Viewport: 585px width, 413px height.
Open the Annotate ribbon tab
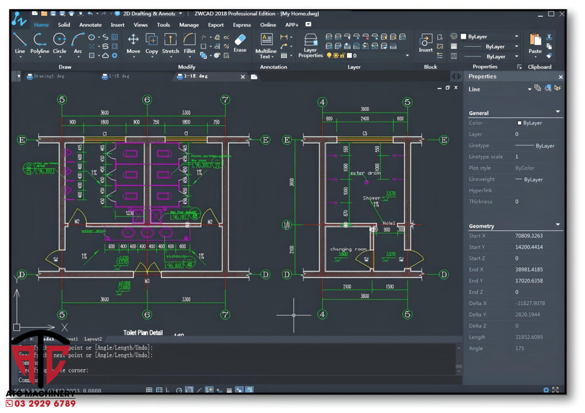pos(90,25)
